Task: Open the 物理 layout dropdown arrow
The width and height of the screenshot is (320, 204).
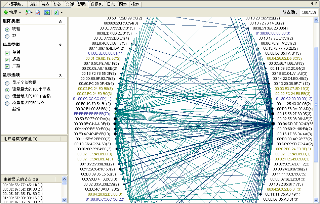Action: click(x=19, y=12)
